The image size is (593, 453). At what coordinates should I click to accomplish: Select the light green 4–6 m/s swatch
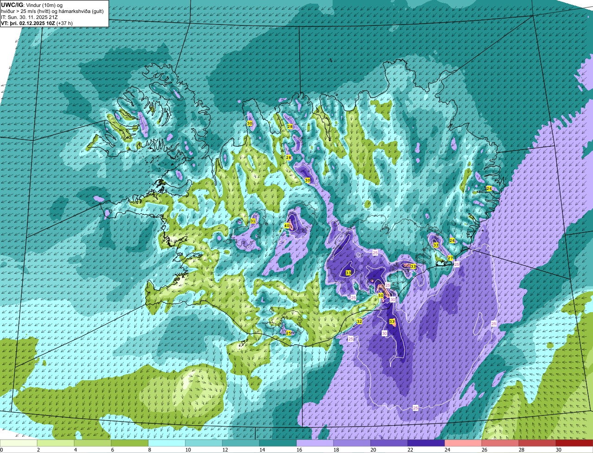click(x=93, y=443)
